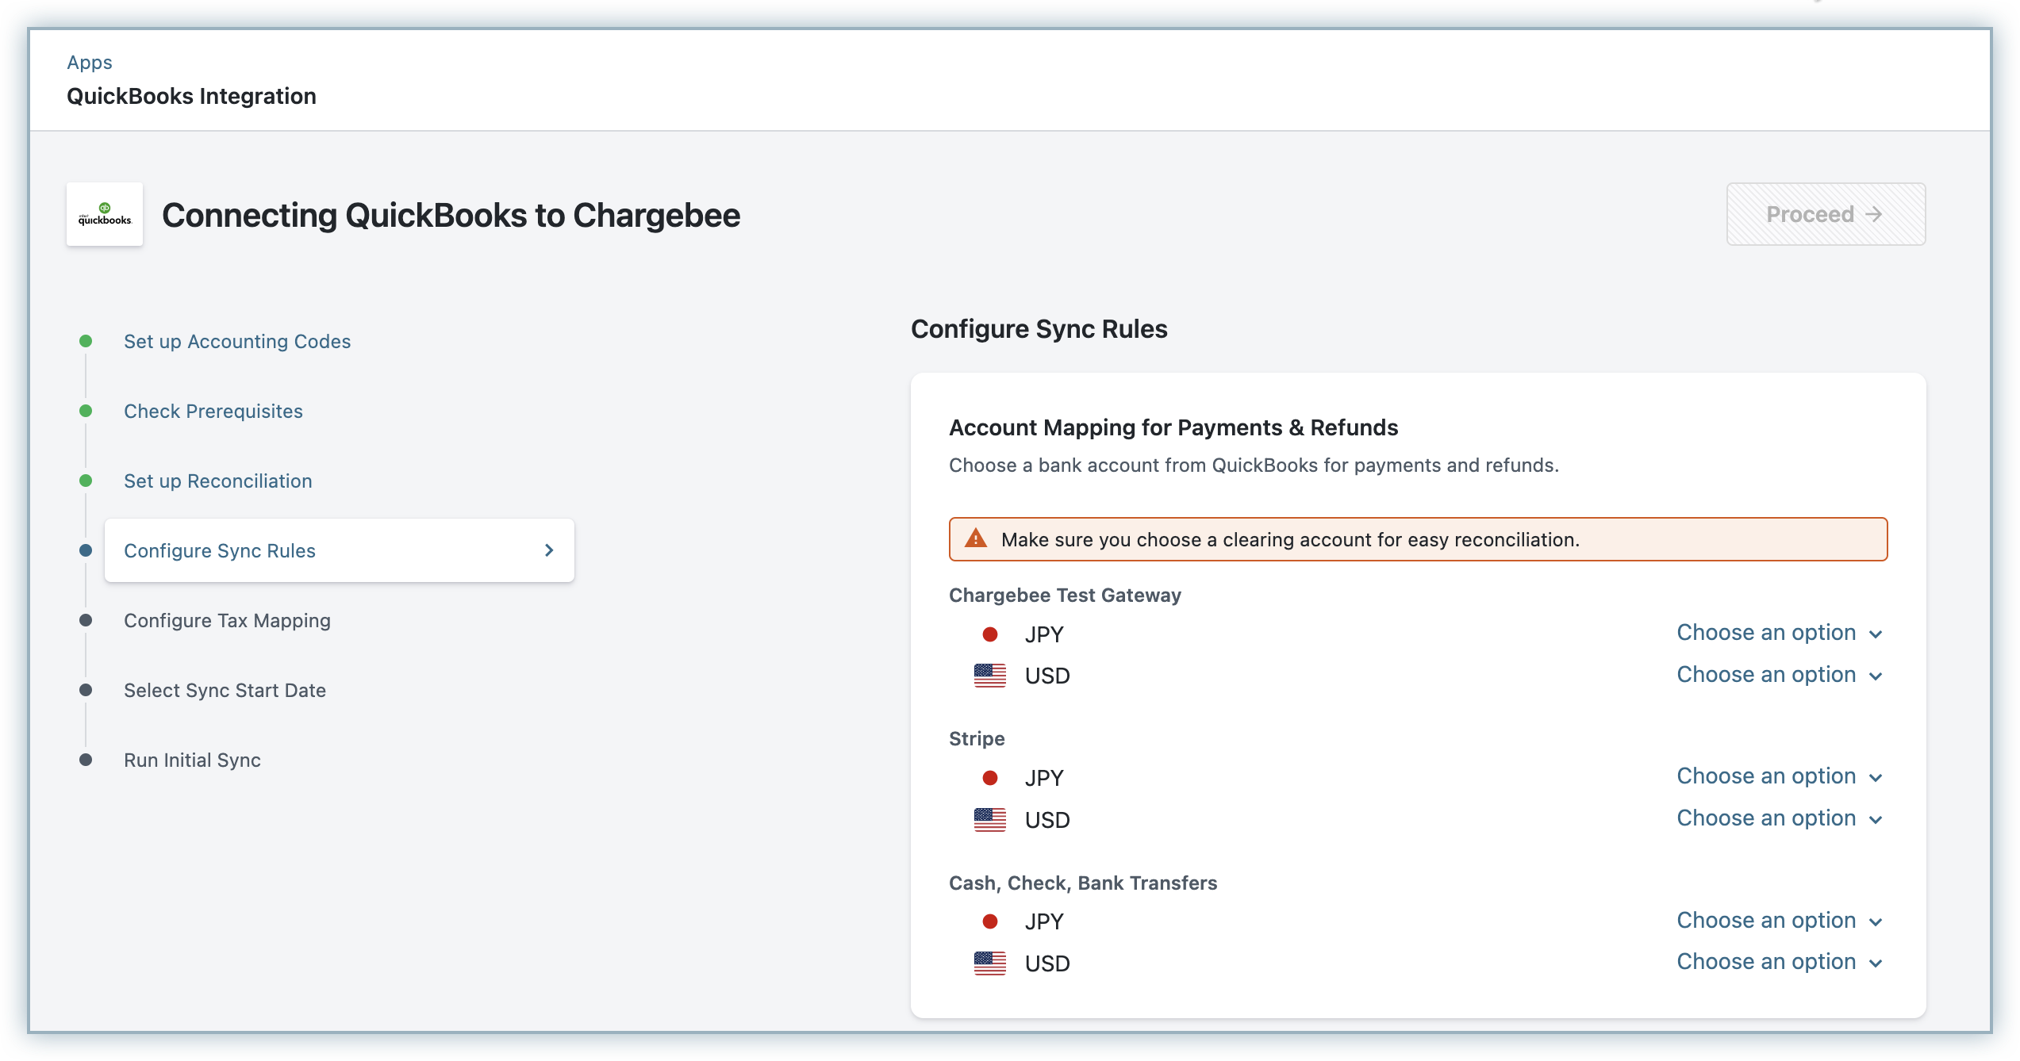Viewport: 2020px width, 1061px height.
Task: Click the step dot beside Run Initial Sync
Action: click(86, 760)
